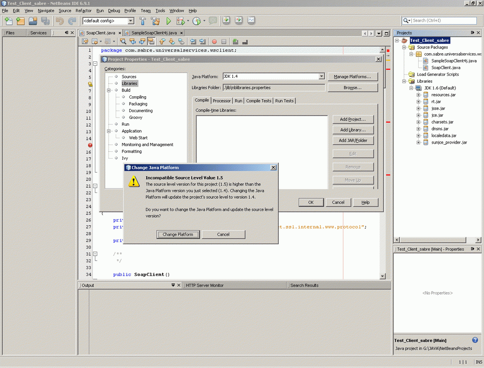
Task: Click the Previous Bookmark editor icon
Action: coord(162,41)
